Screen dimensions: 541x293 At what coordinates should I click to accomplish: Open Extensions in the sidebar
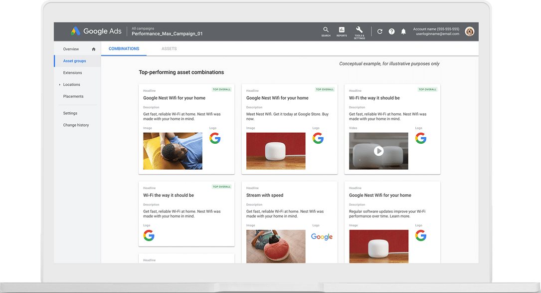coord(72,72)
